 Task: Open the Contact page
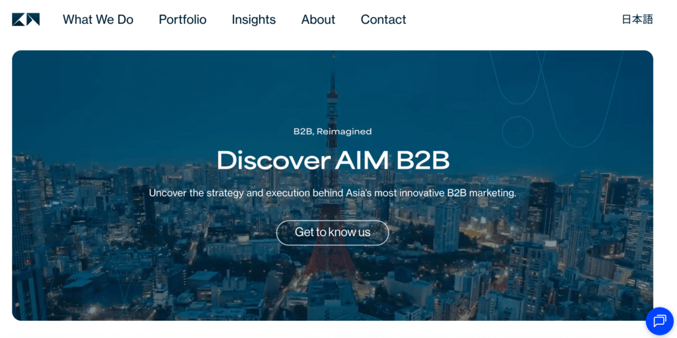(383, 19)
